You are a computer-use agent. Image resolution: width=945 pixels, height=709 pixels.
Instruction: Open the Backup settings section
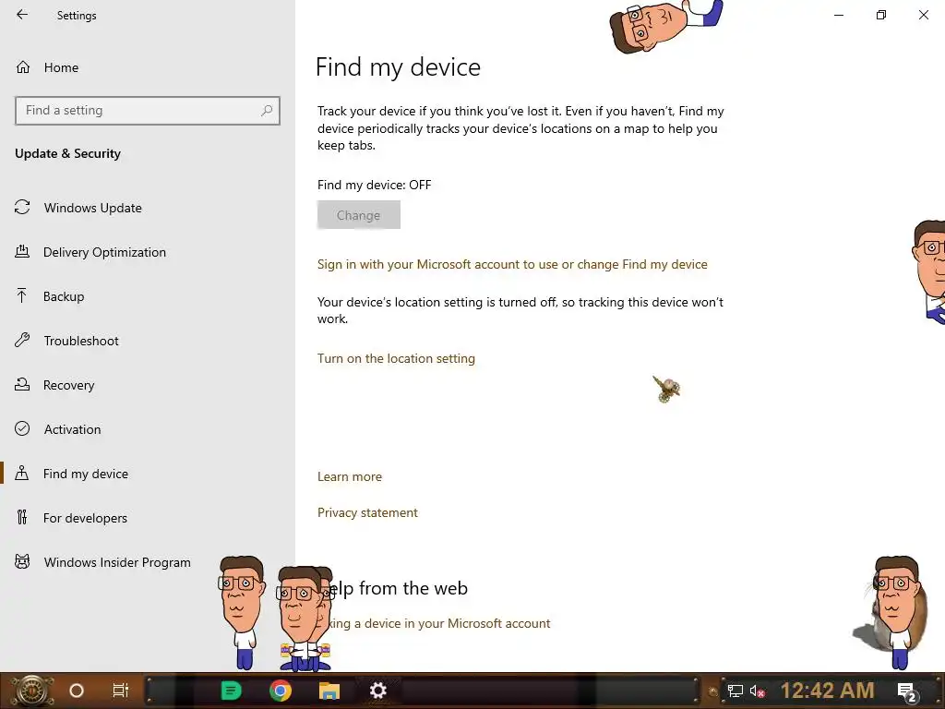point(50,296)
